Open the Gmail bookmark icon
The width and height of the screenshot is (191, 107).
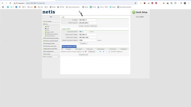click(x=20, y=7)
